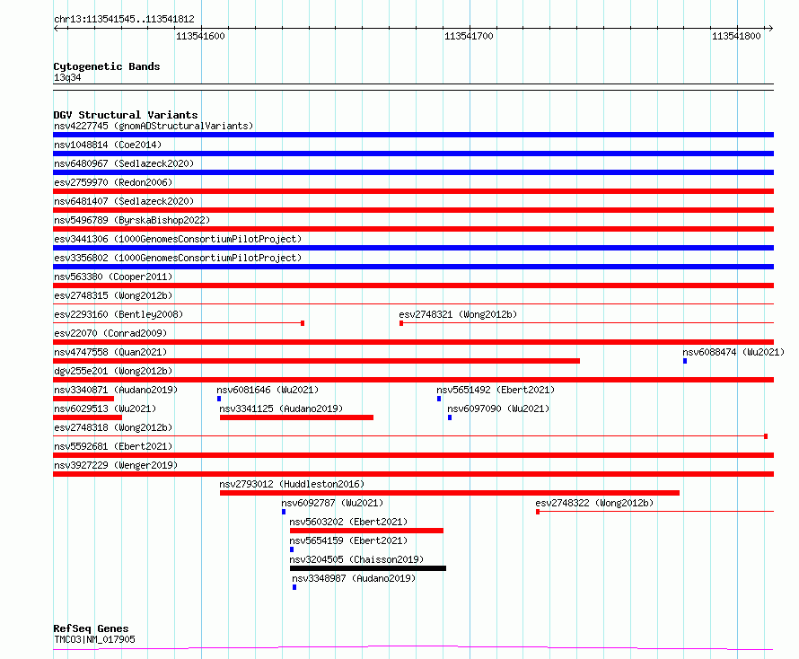
Task: Click the blue nsv3348987 marker square
Action: [x=294, y=587]
